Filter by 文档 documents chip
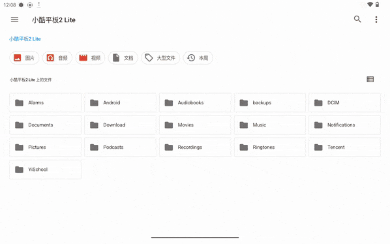Image resolution: width=390 pixels, height=244 pixels. 123,58
